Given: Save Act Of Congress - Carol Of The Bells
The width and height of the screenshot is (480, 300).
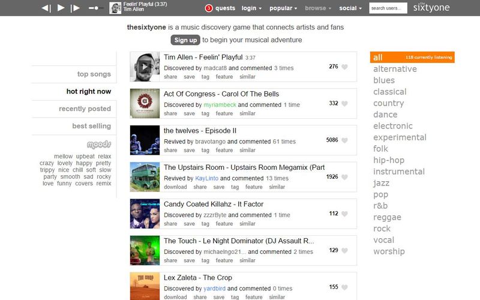Looking at the screenshot, I should tap(189, 113).
